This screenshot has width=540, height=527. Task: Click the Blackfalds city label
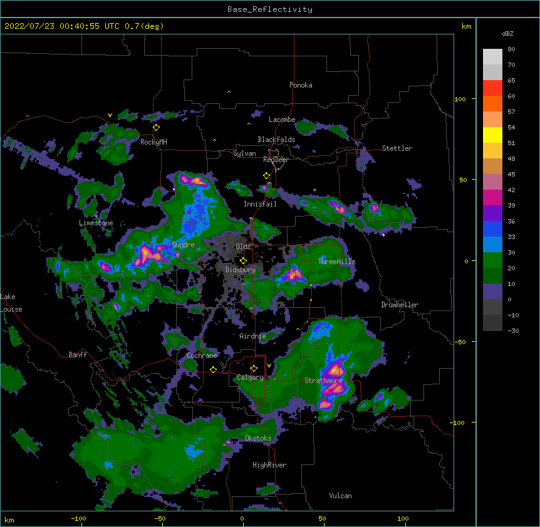[276, 140]
